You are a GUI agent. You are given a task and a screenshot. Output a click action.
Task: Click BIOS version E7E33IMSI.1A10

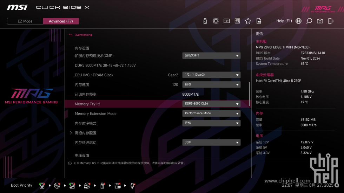(x=313, y=53)
